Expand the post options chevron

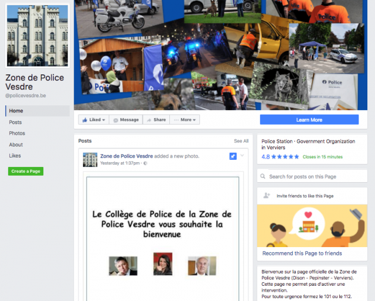[242, 156]
